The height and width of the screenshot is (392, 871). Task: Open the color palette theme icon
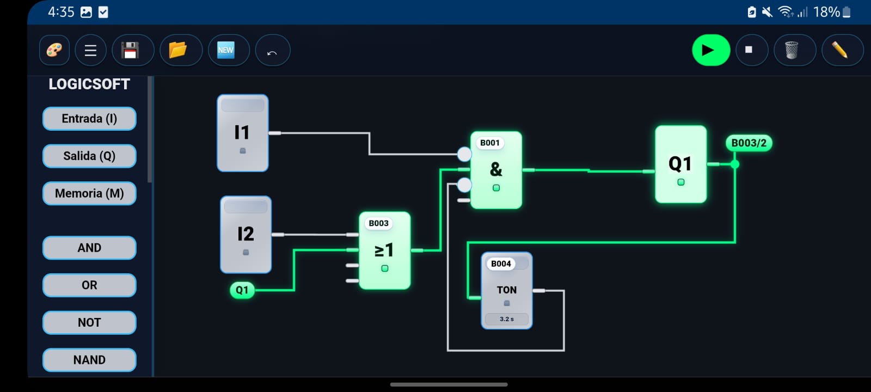tap(54, 51)
